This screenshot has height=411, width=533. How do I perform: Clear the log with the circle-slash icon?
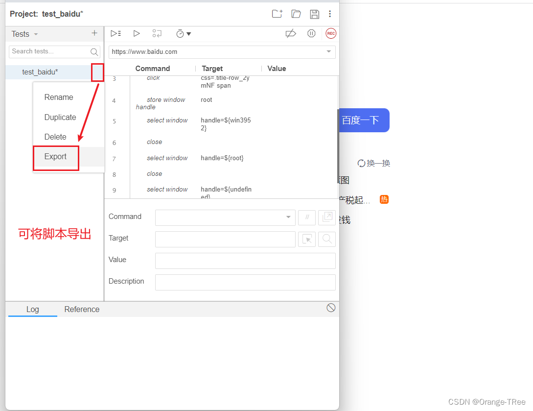click(x=331, y=308)
